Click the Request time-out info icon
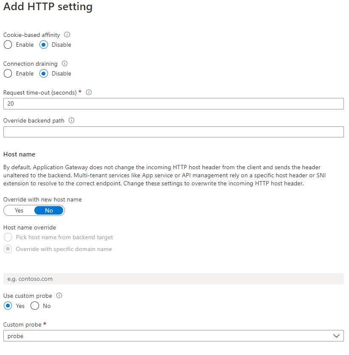The height and width of the screenshot is (355, 349). click(x=89, y=92)
